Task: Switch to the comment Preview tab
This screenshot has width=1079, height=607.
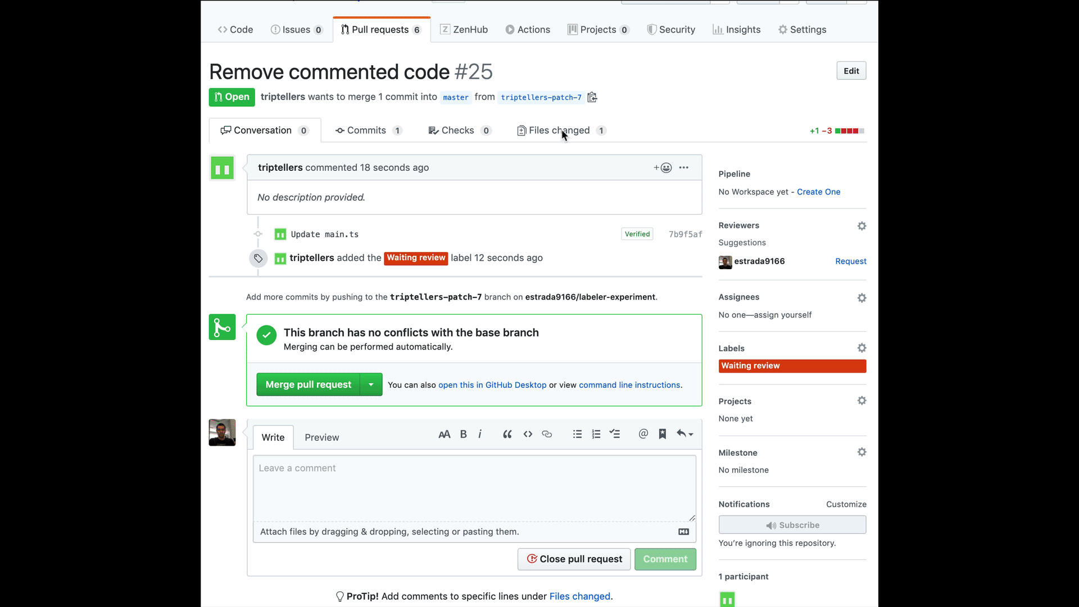Action: point(321,438)
